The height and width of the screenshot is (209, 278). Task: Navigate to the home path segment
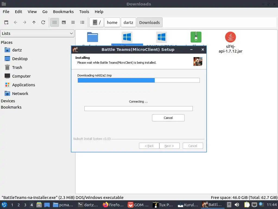coord(112,22)
